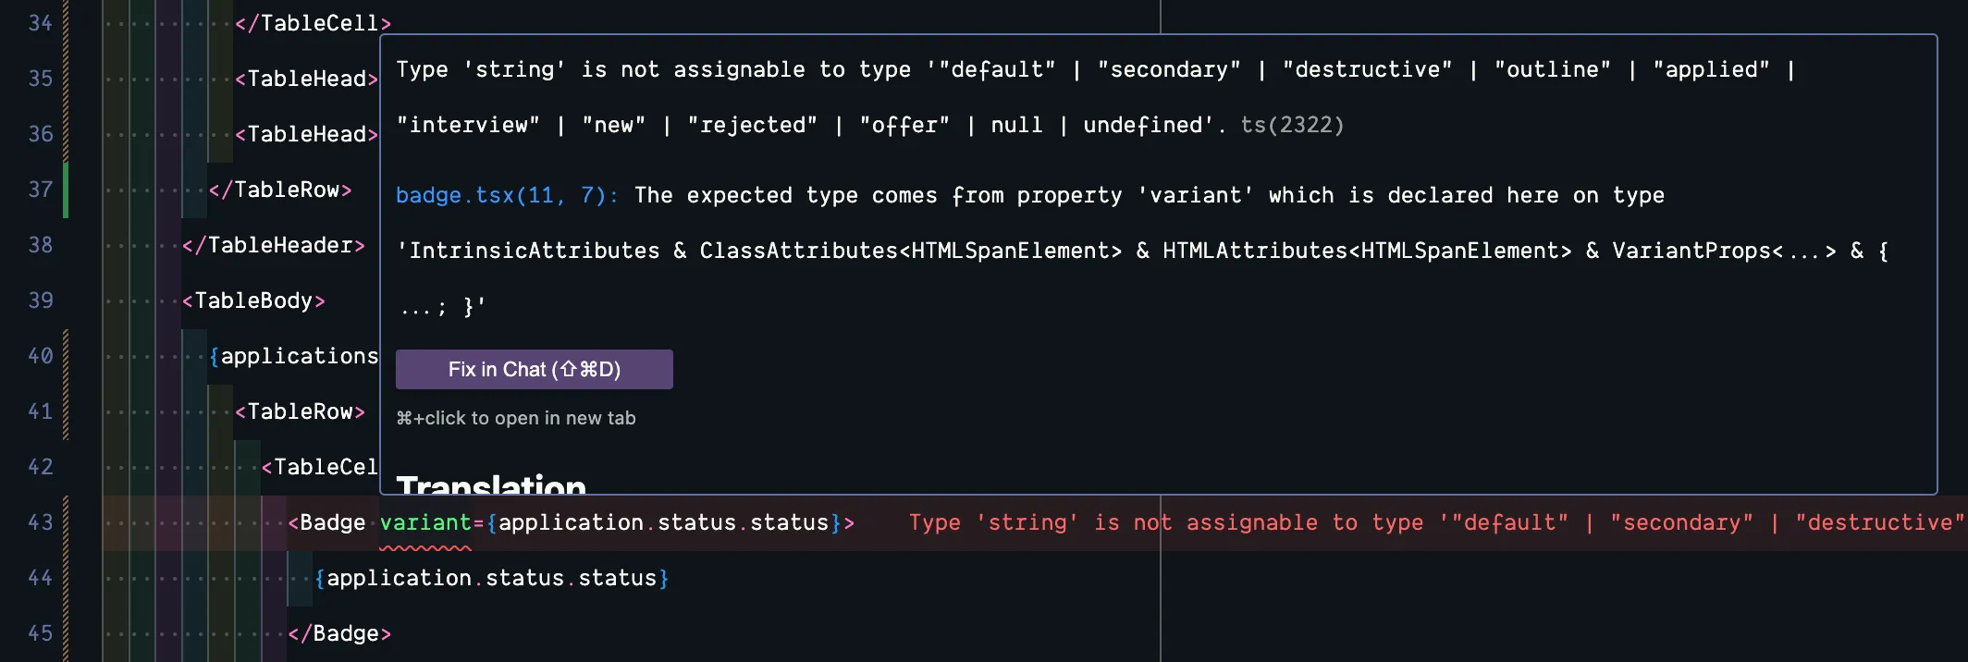
Task: Click the Translation heading in hover popup
Action: click(x=491, y=483)
